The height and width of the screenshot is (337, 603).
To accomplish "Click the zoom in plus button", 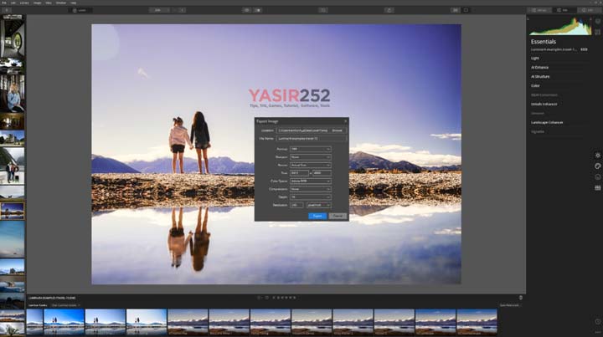I will (x=183, y=10).
